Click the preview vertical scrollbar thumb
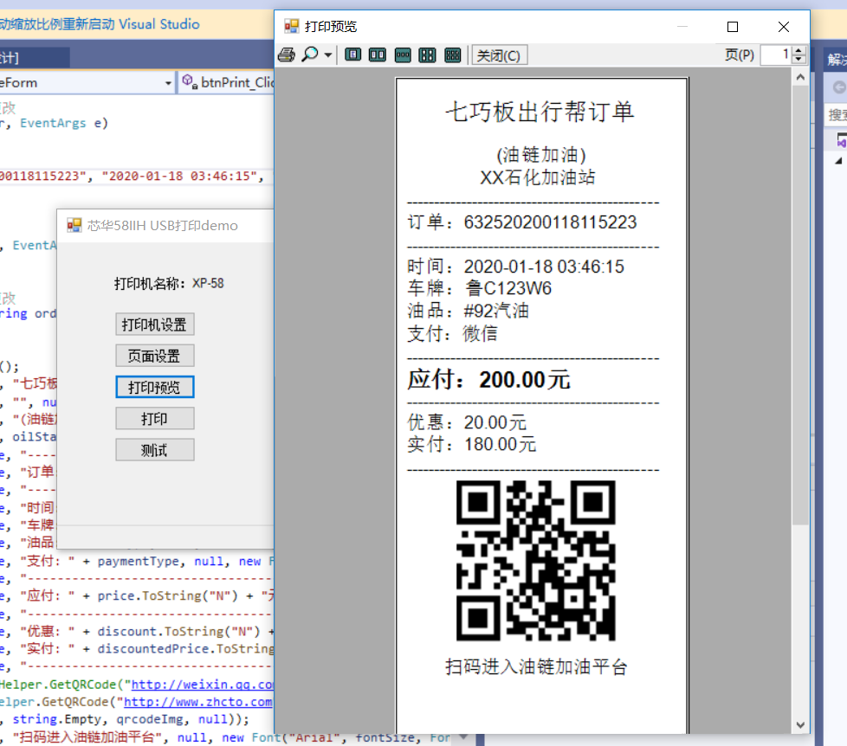Viewport: 847px width, 746px height. [800, 305]
